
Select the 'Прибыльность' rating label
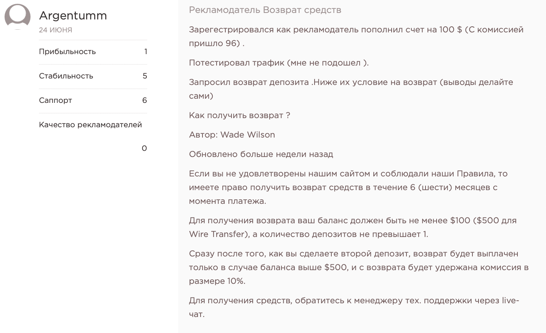click(67, 52)
